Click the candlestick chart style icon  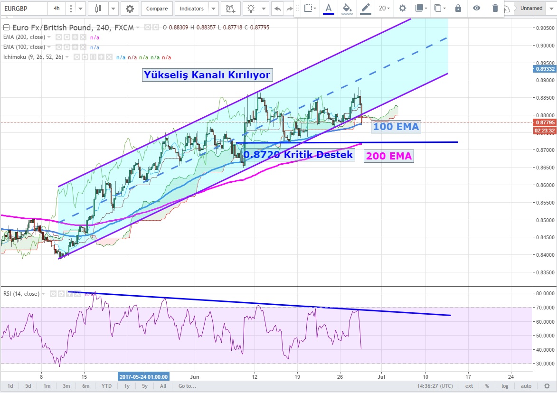click(x=98, y=9)
